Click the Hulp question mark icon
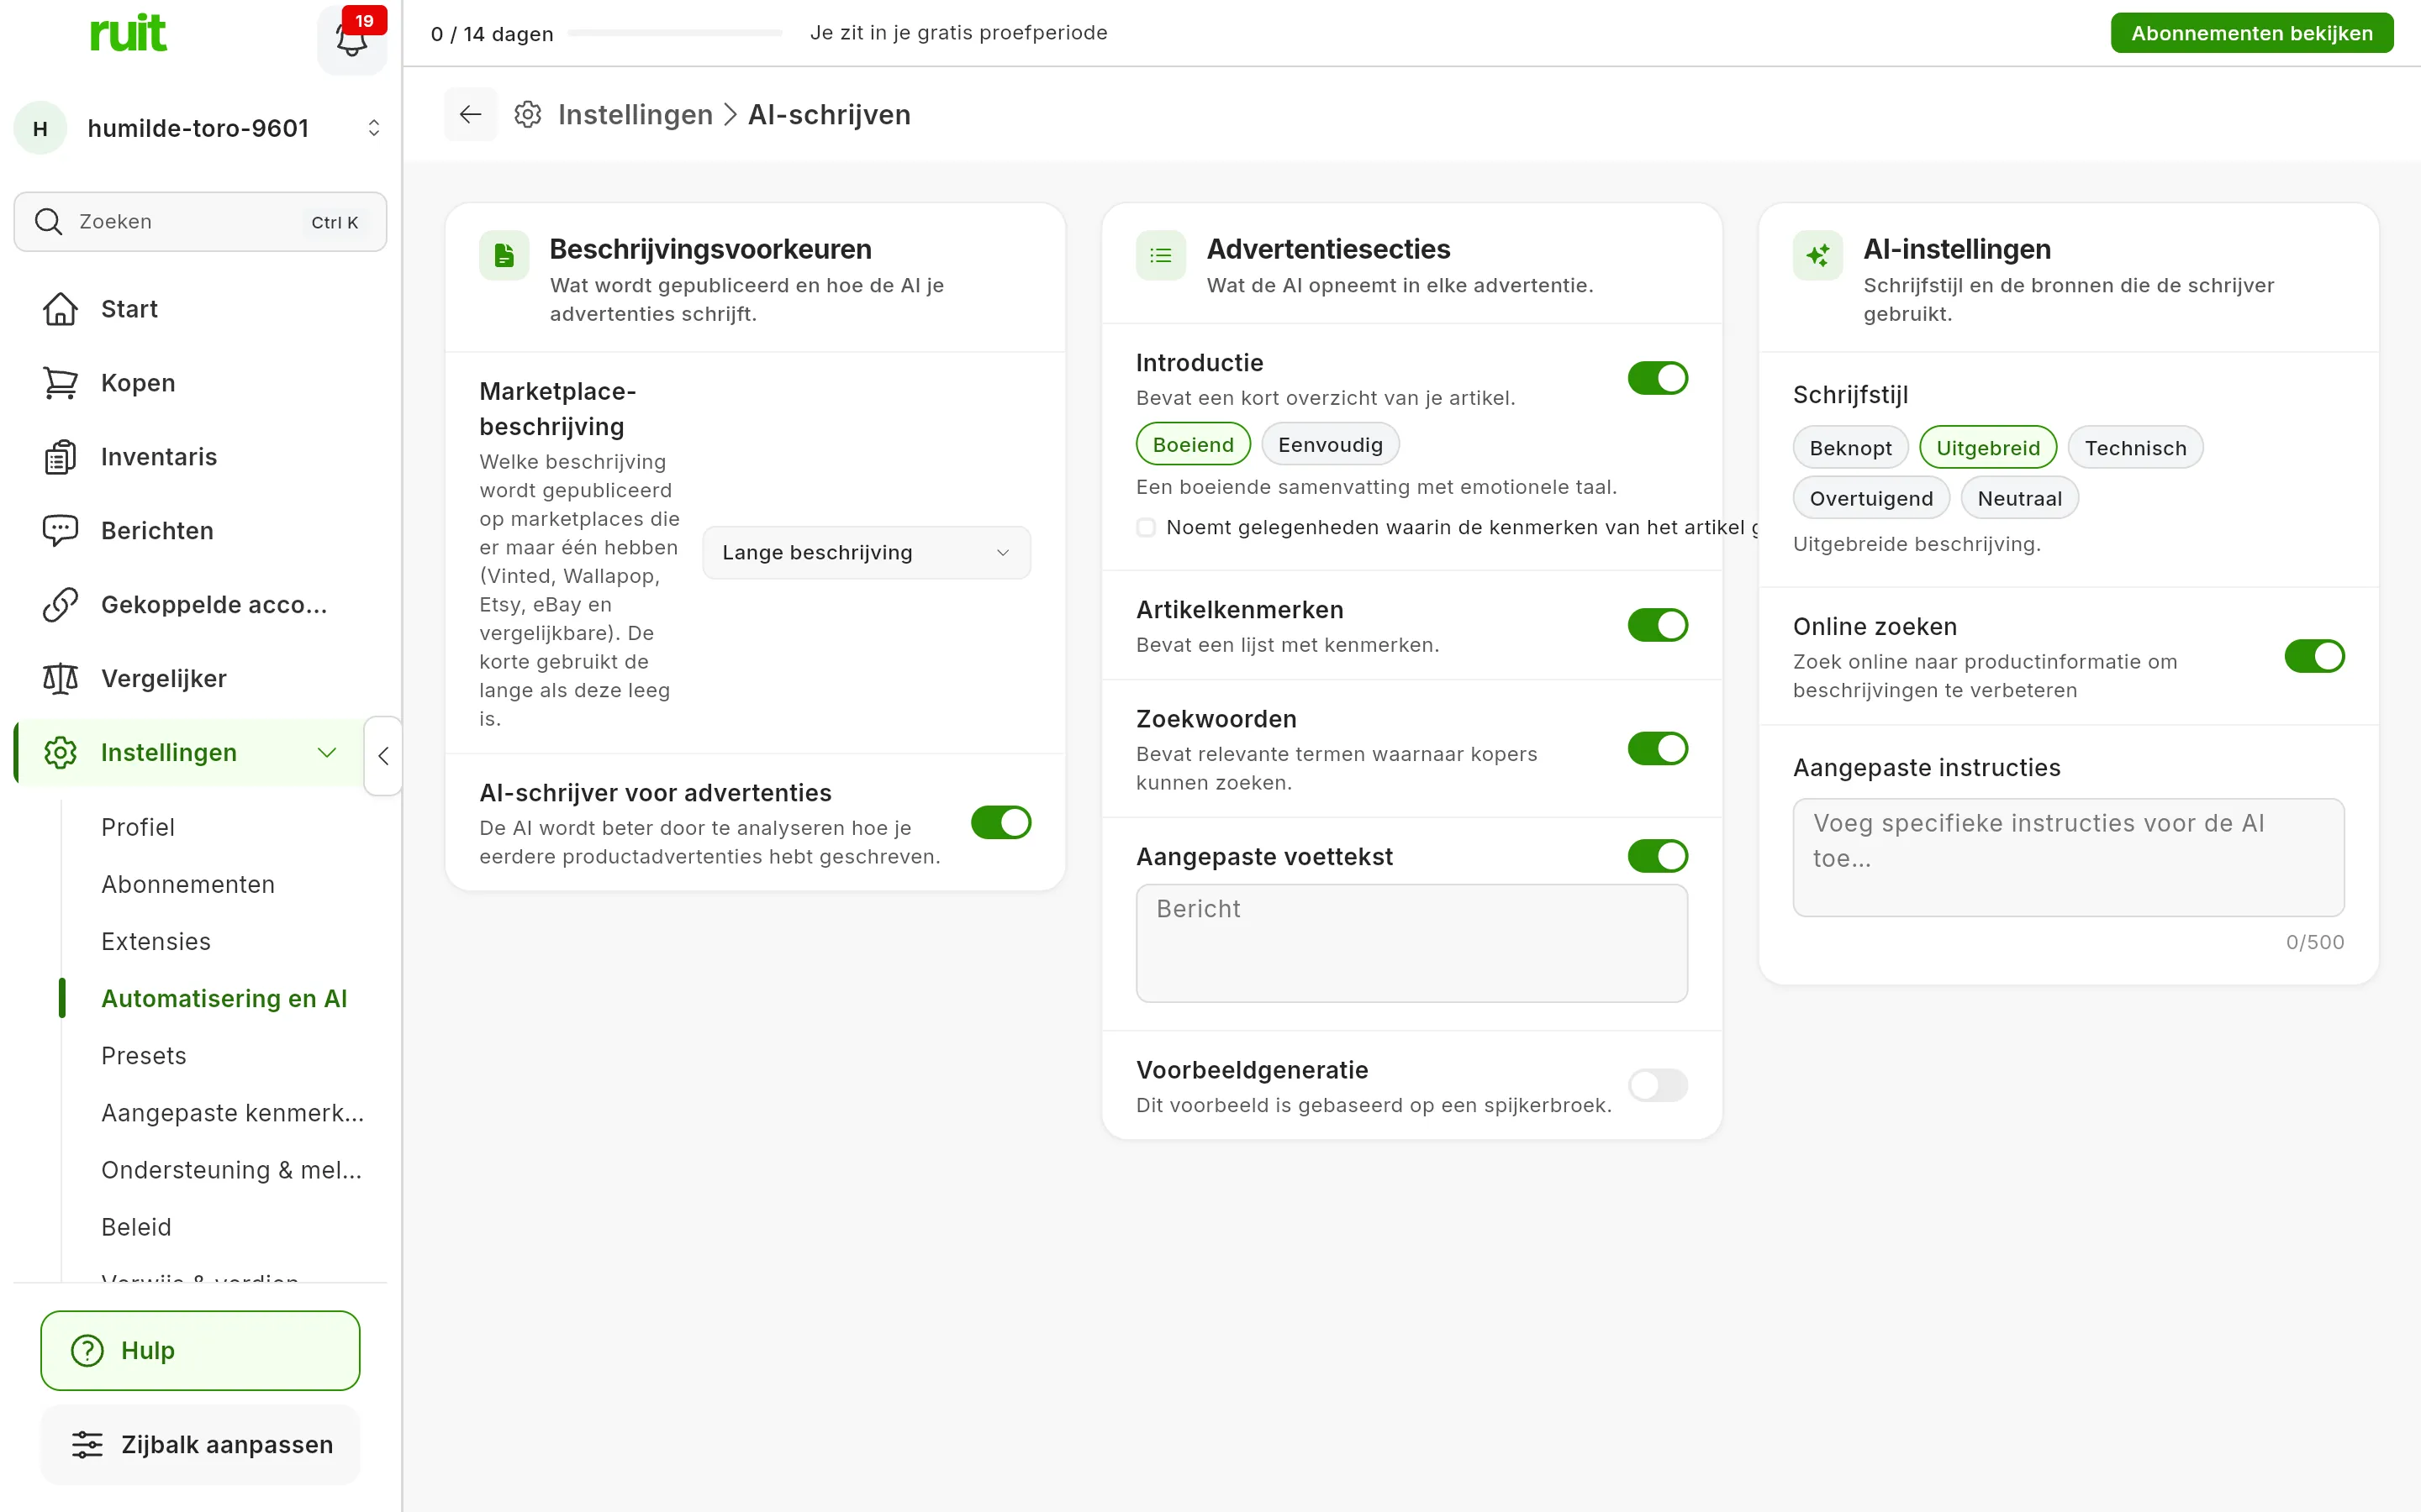Image resolution: width=2421 pixels, height=1512 pixels. pos(87,1351)
